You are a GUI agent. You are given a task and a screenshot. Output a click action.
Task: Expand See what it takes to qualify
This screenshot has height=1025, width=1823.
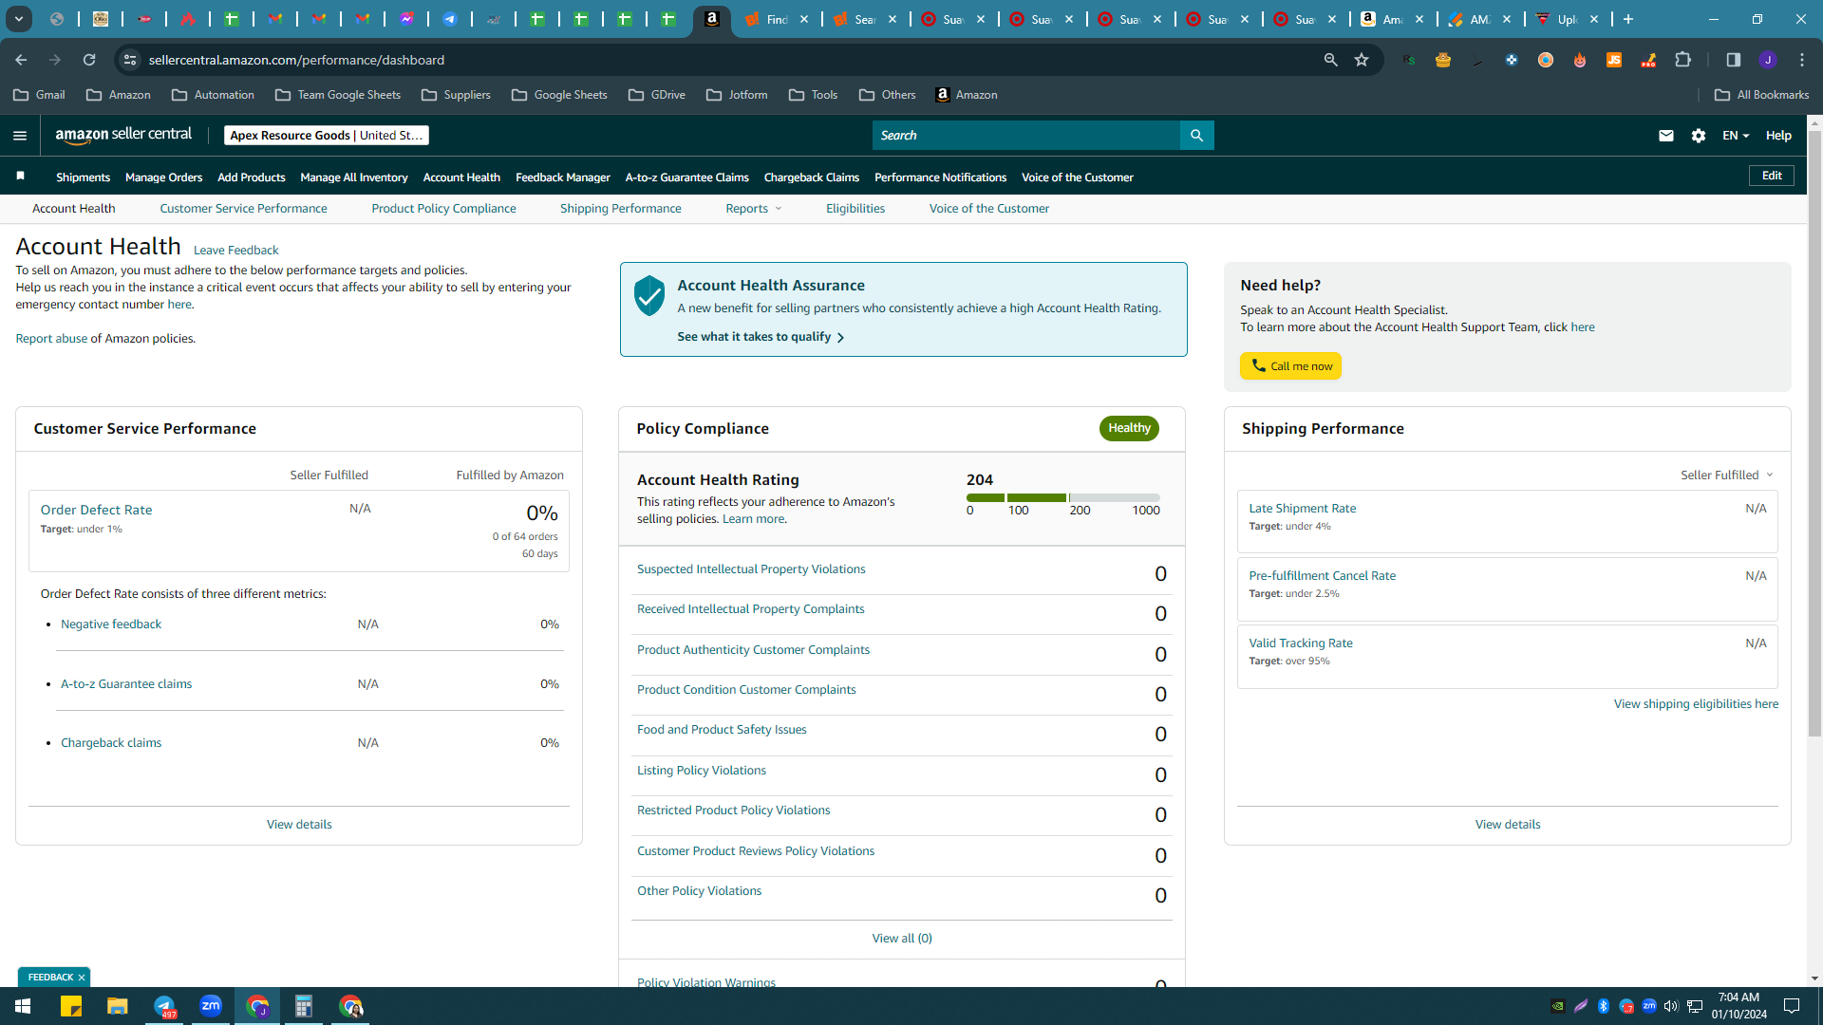pos(761,337)
